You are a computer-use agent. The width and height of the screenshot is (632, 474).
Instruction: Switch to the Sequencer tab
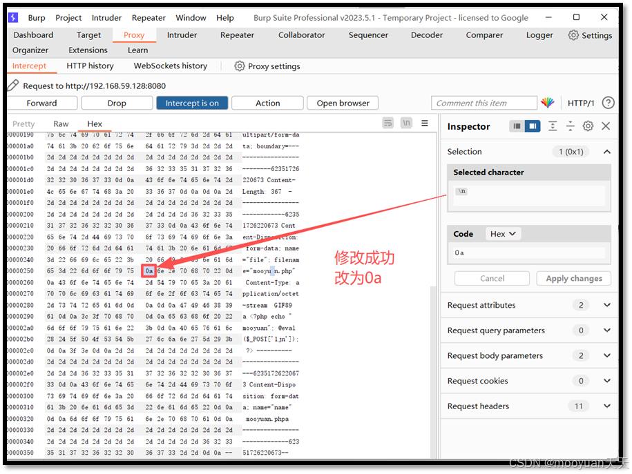tap(368, 35)
